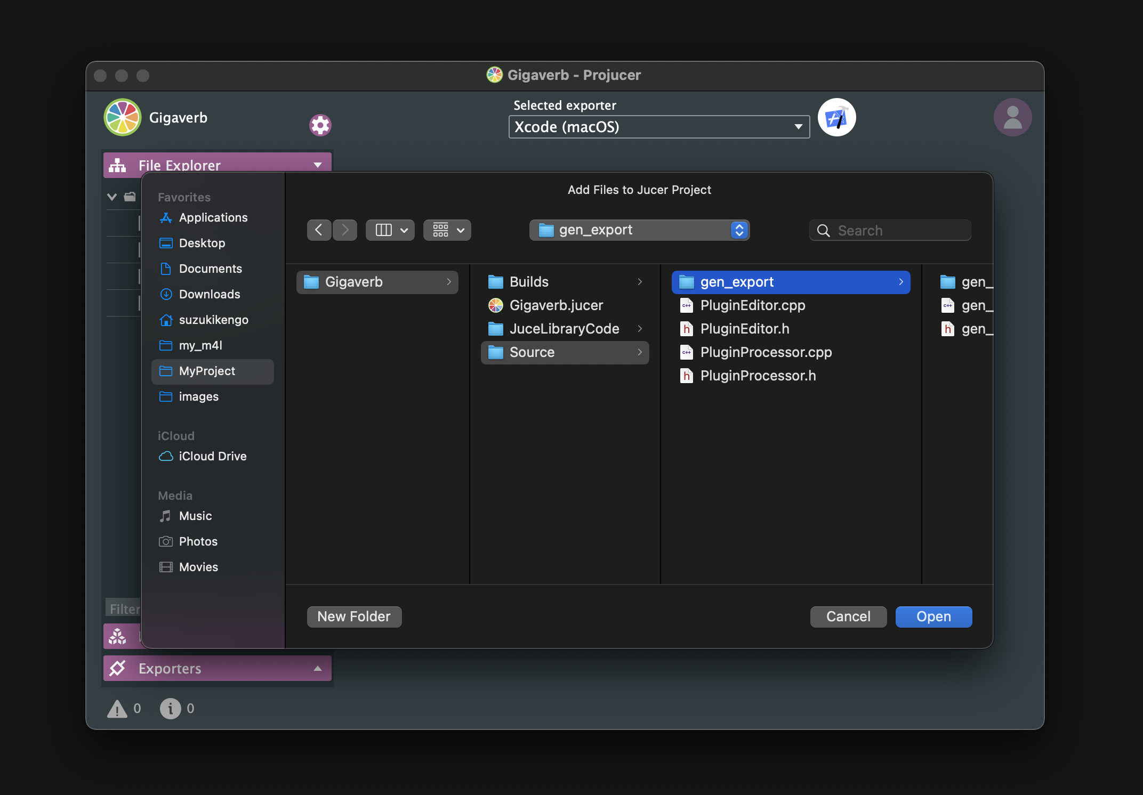Image resolution: width=1143 pixels, height=795 pixels.
Task: Expand the File Explorer dropdown arrow
Action: coord(319,165)
